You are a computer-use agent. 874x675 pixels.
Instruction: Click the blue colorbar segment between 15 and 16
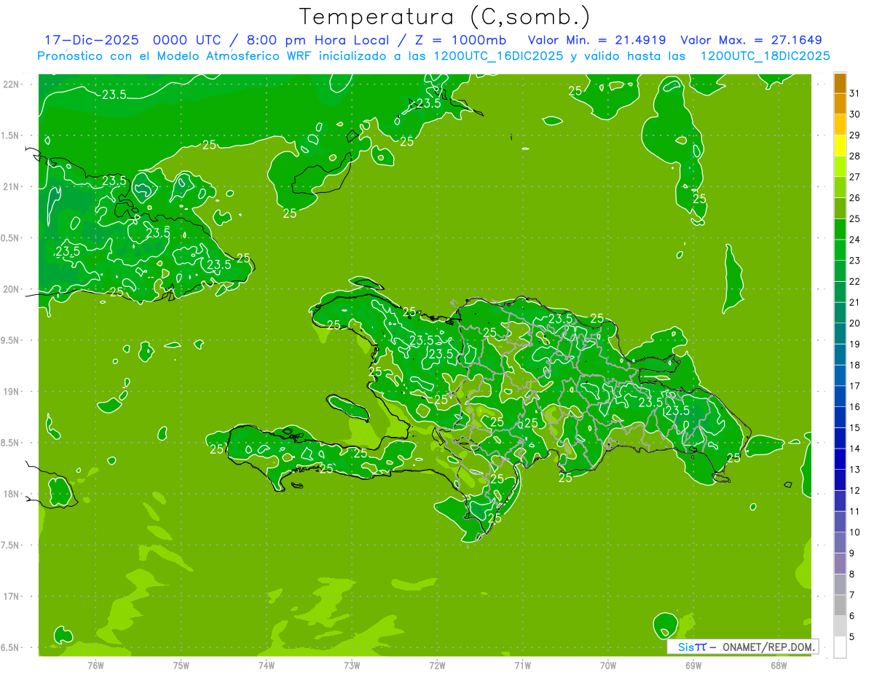click(x=840, y=417)
